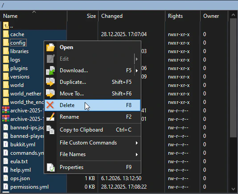Sort files by the Rights column header

tap(183, 16)
